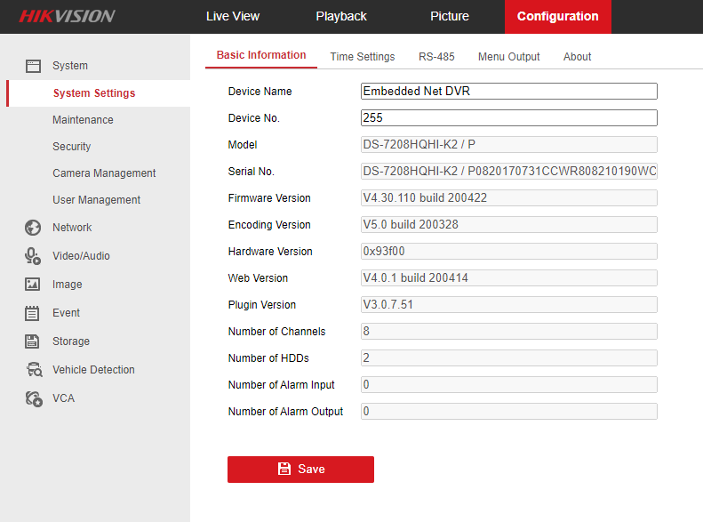The image size is (703, 522).
Task: Open the Playback page from top menu
Action: pos(340,16)
